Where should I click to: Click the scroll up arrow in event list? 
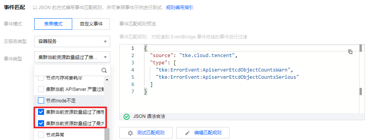107,80
